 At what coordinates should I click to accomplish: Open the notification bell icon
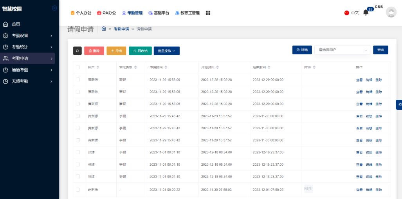[x=366, y=13]
